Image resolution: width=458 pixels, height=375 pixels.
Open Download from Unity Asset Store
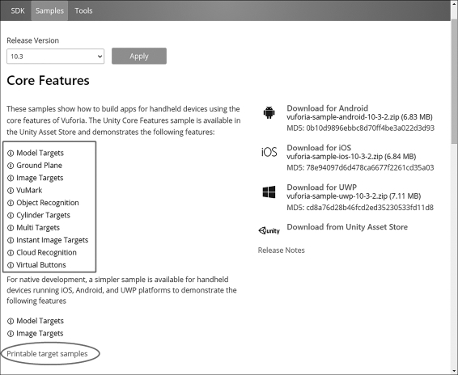(x=347, y=227)
